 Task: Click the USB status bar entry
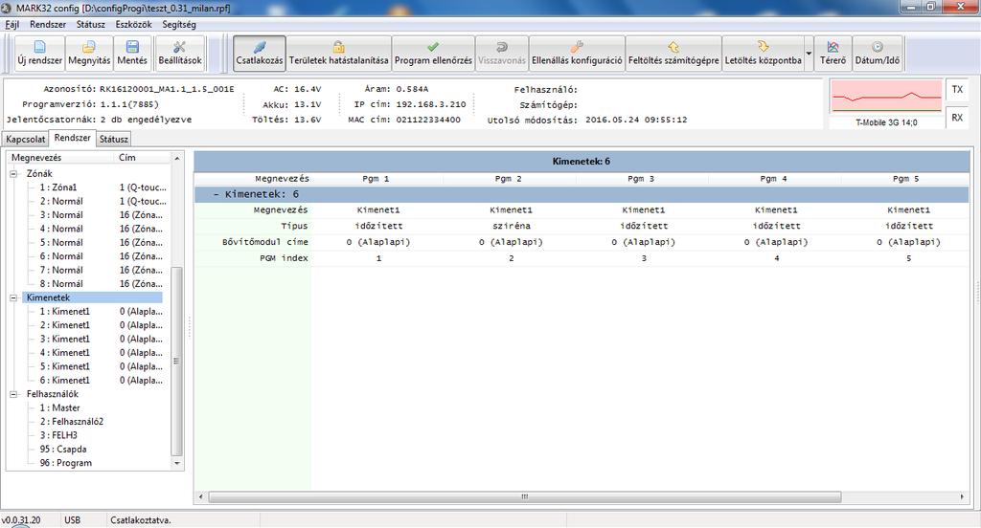(x=72, y=520)
